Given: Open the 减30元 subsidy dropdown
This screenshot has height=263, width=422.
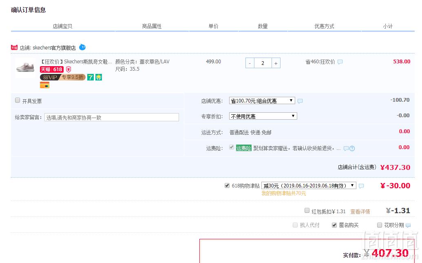Looking at the screenshot, I should 309,186.
